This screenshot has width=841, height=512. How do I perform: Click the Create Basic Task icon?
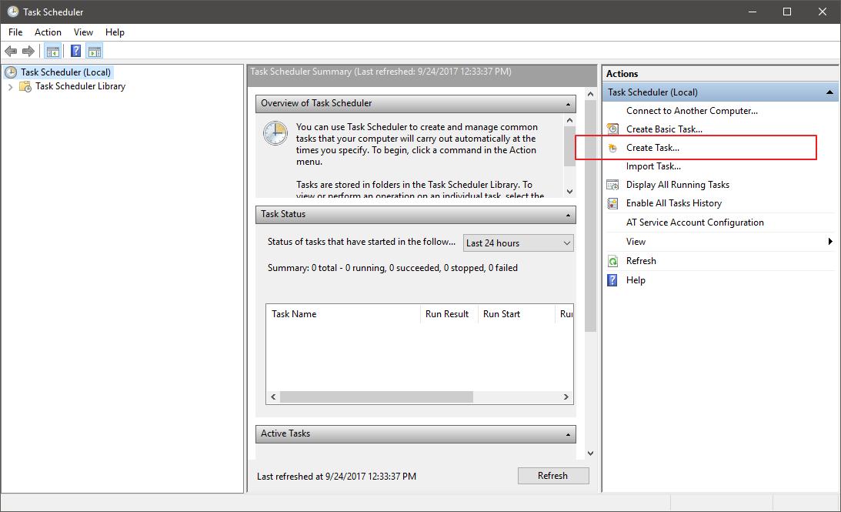pos(612,129)
